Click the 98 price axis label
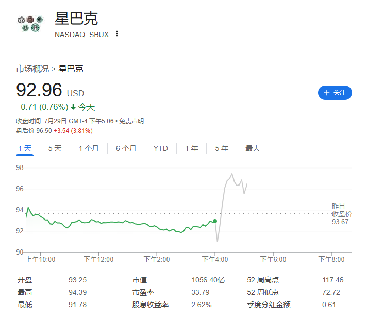 [x=20, y=167]
